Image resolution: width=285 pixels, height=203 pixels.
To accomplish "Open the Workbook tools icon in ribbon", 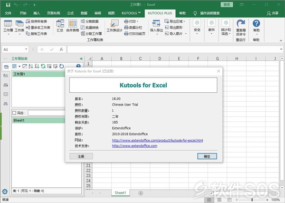I will tap(8, 27).
